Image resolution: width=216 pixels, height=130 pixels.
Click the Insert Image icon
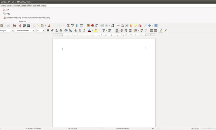coord(88,25)
